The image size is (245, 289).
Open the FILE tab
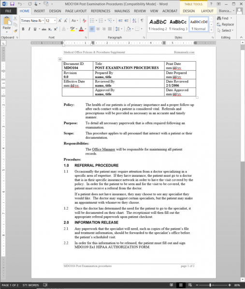point(8,11)
